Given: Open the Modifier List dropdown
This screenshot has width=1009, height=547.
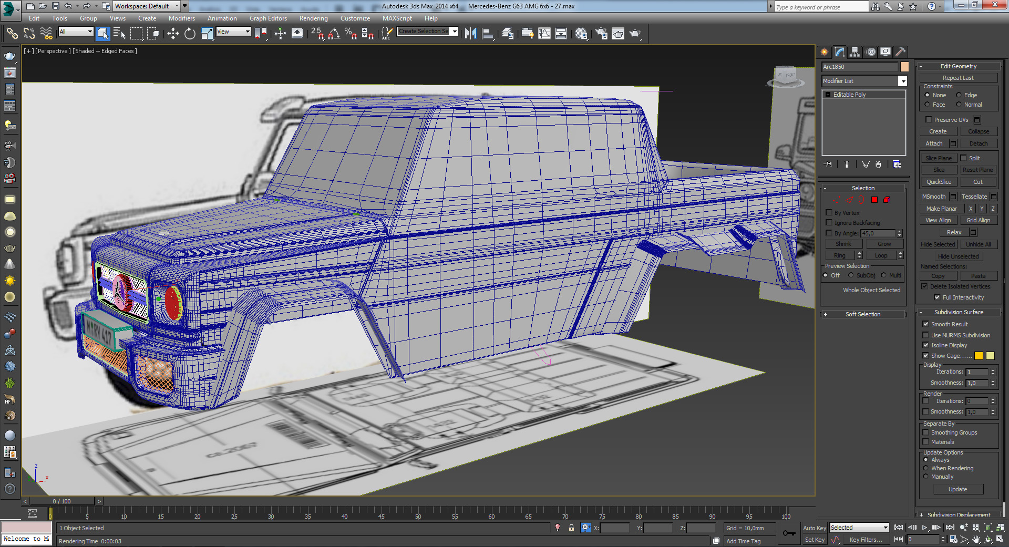Looking at the screenshot, I should (x=864, y=81).
